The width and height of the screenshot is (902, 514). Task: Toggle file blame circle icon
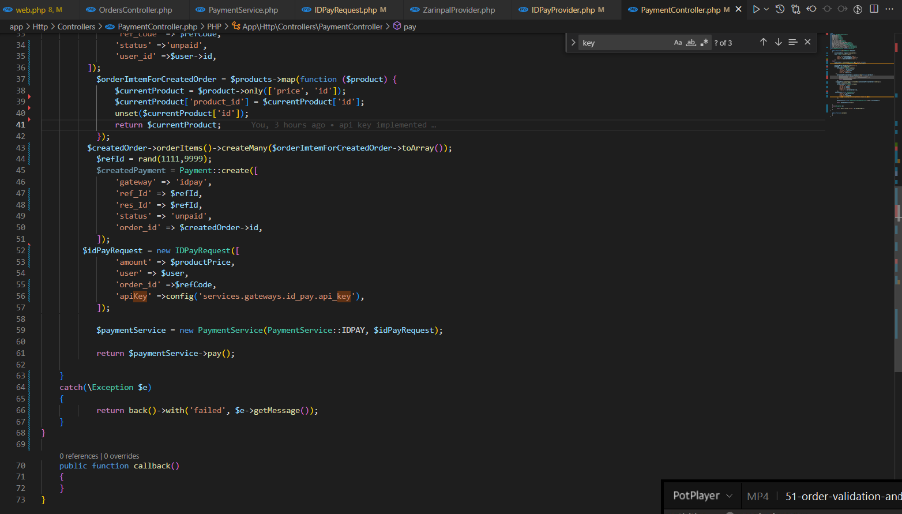click(827, 9)
